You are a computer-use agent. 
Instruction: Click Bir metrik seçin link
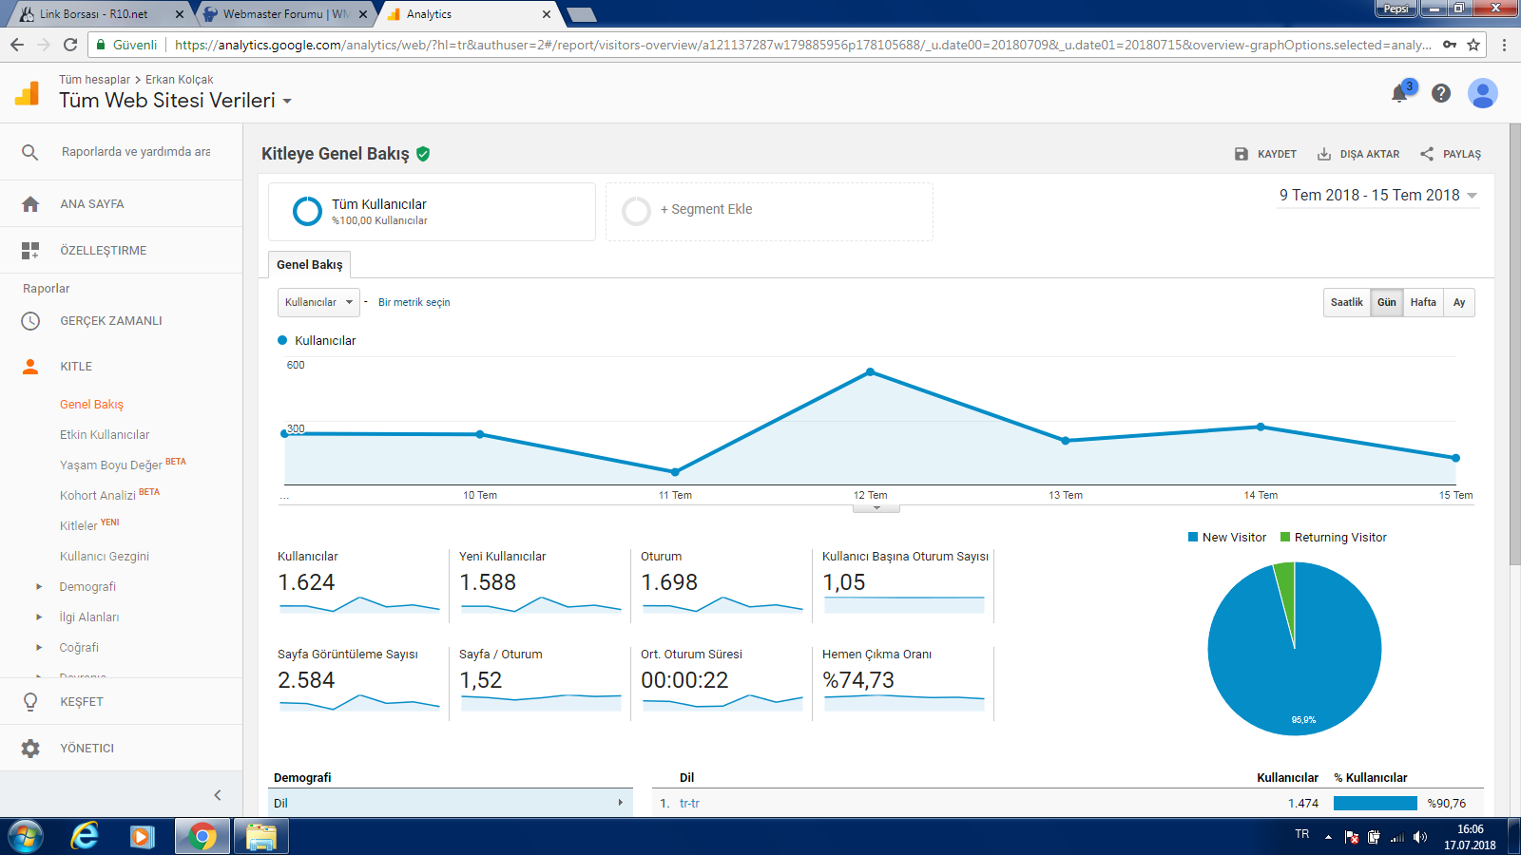[x=414, y=302]
